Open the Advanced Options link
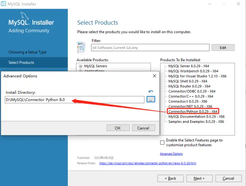Image resolution: width=246 pixels, height=186 pixels. 171,154
